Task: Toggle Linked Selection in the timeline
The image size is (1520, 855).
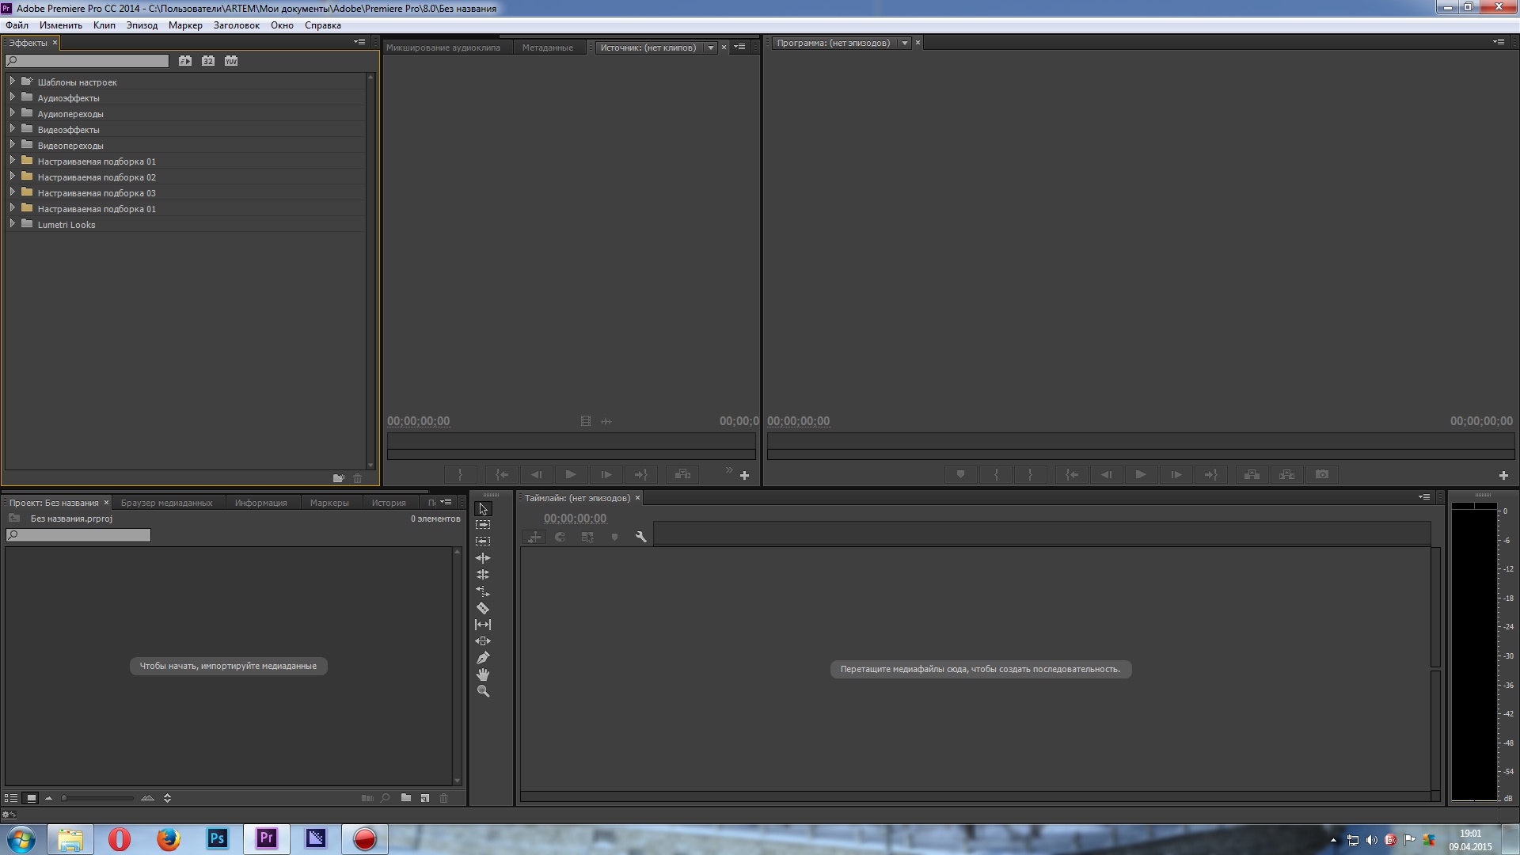Action: coord(587,537)
